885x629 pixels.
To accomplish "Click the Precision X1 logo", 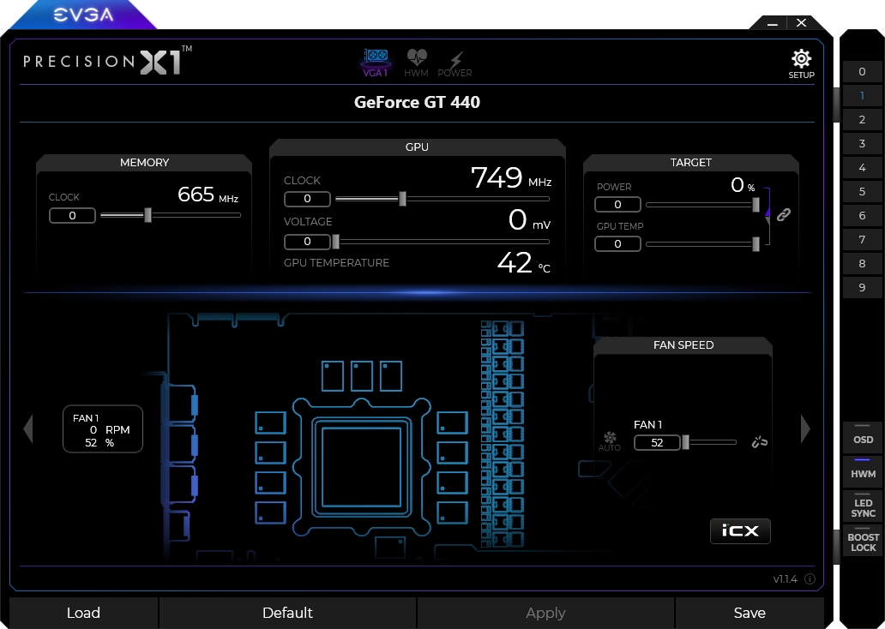I will point(107,60).
